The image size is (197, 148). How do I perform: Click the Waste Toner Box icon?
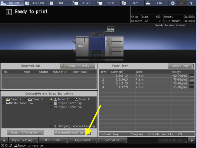[x=8, y=103]
